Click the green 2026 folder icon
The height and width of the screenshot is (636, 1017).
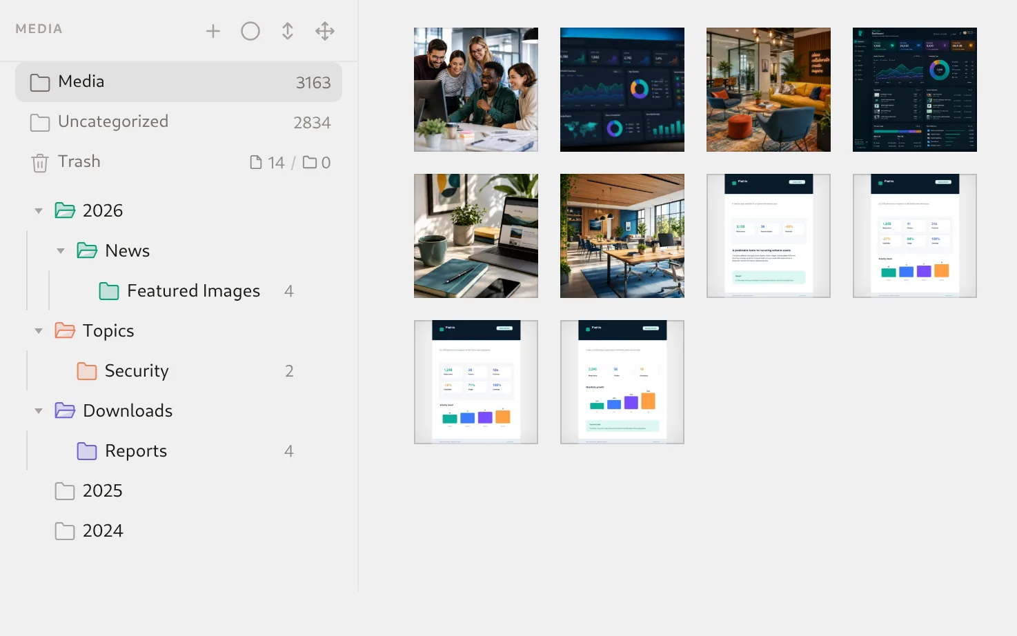point(65,210)
